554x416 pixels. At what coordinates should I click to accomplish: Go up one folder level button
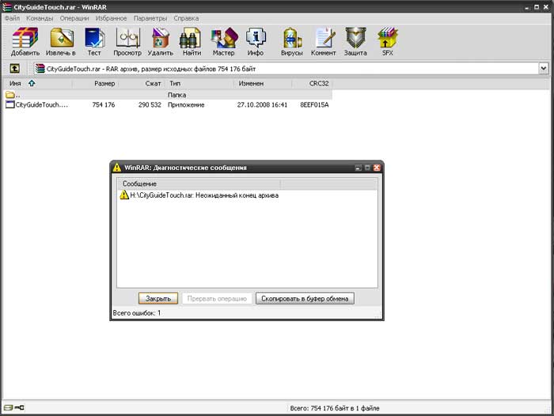point(15,69)
